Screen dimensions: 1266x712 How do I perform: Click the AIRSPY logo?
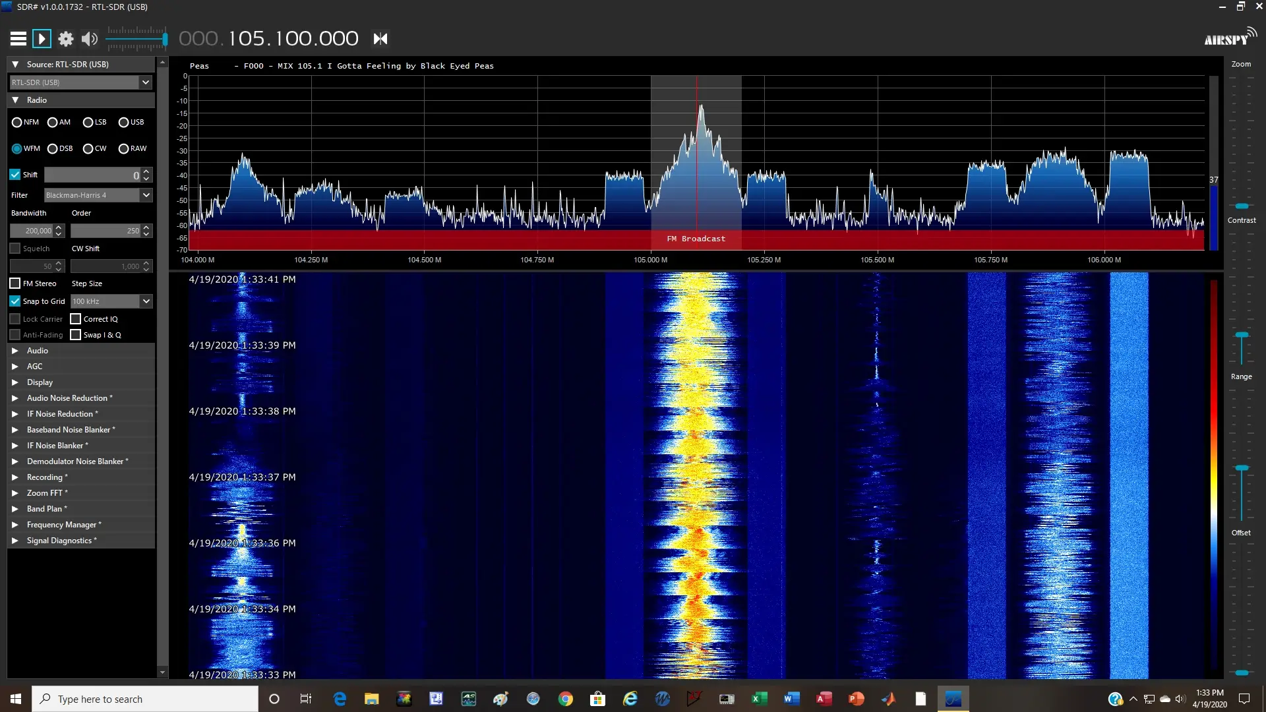tap(1229, 38)
